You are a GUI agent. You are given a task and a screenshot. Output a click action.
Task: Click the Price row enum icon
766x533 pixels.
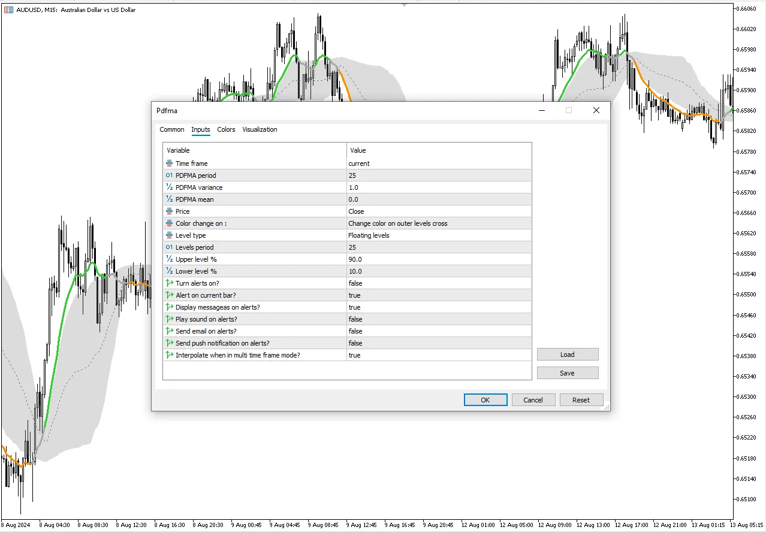click(x=170, y=211)
